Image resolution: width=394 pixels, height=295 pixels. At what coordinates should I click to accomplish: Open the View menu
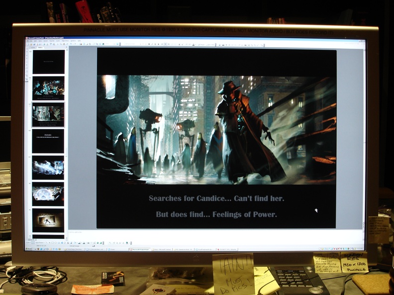coord(40,41)
